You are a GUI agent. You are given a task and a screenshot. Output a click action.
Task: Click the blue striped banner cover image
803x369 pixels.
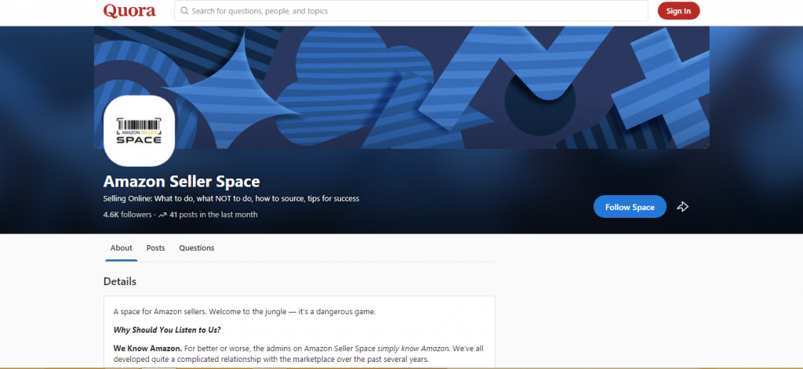pos(401,88)
